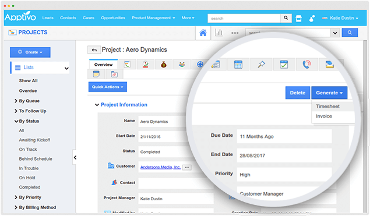Open the team members tab icon
The height and width of the screenshot is (216, 370).
click(182, 64)
